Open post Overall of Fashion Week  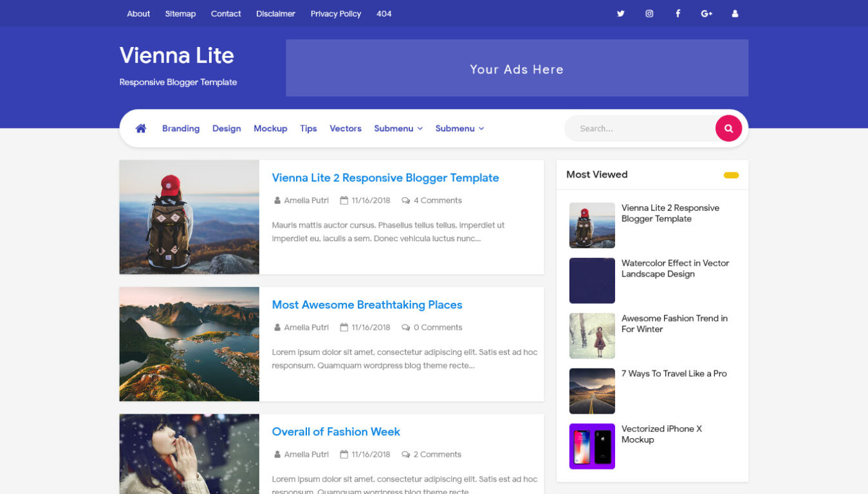tap(336, 432)
